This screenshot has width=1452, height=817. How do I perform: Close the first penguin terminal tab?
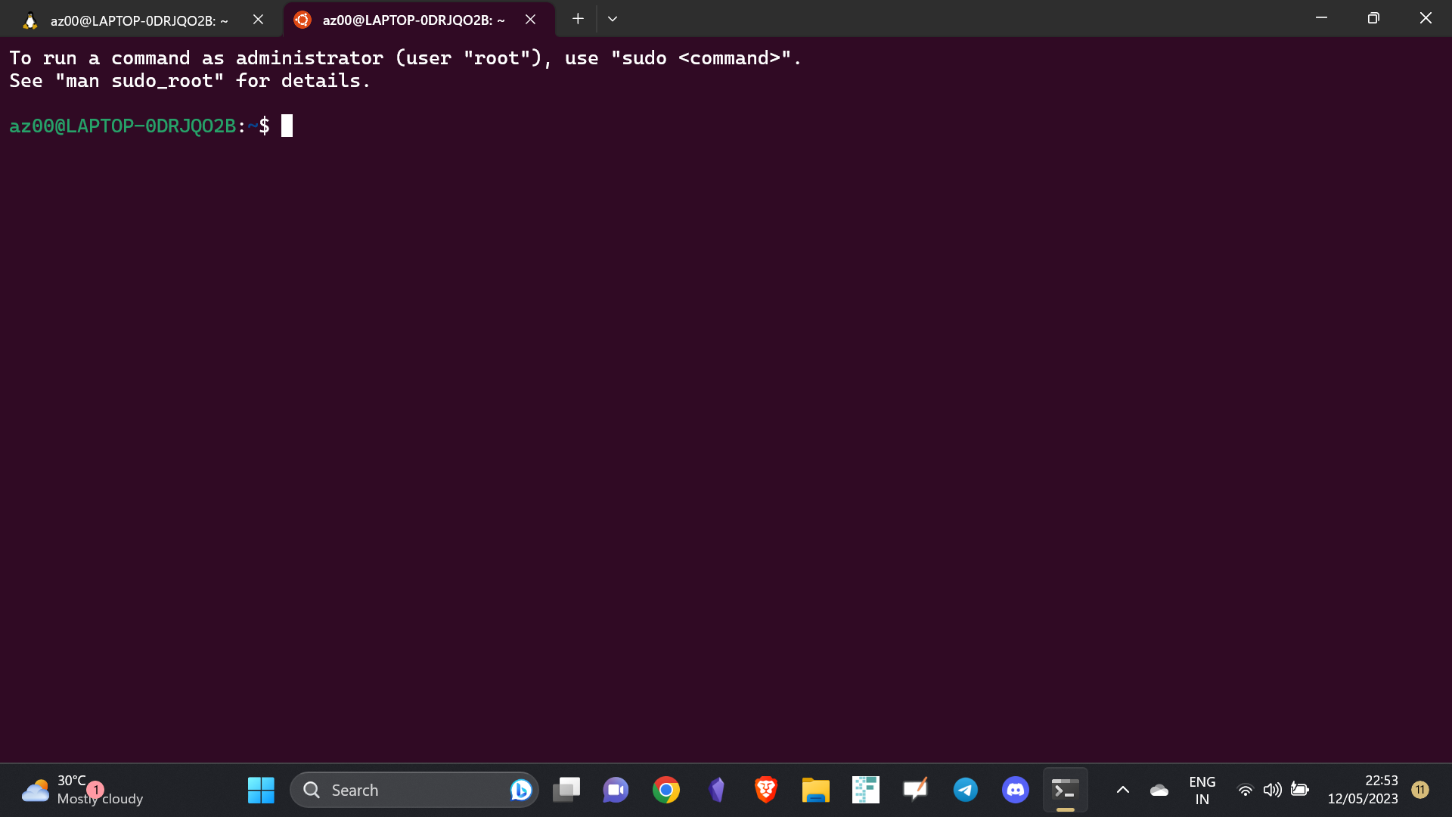[258, 20]
